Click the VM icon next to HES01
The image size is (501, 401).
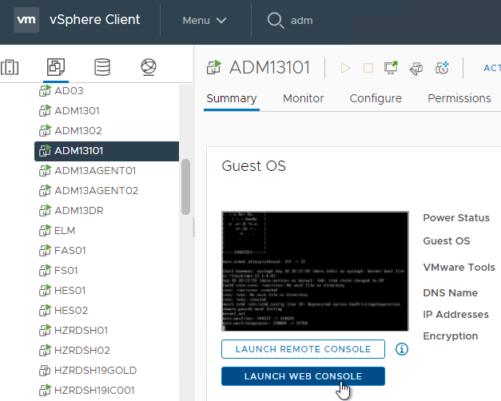point(45,291)
